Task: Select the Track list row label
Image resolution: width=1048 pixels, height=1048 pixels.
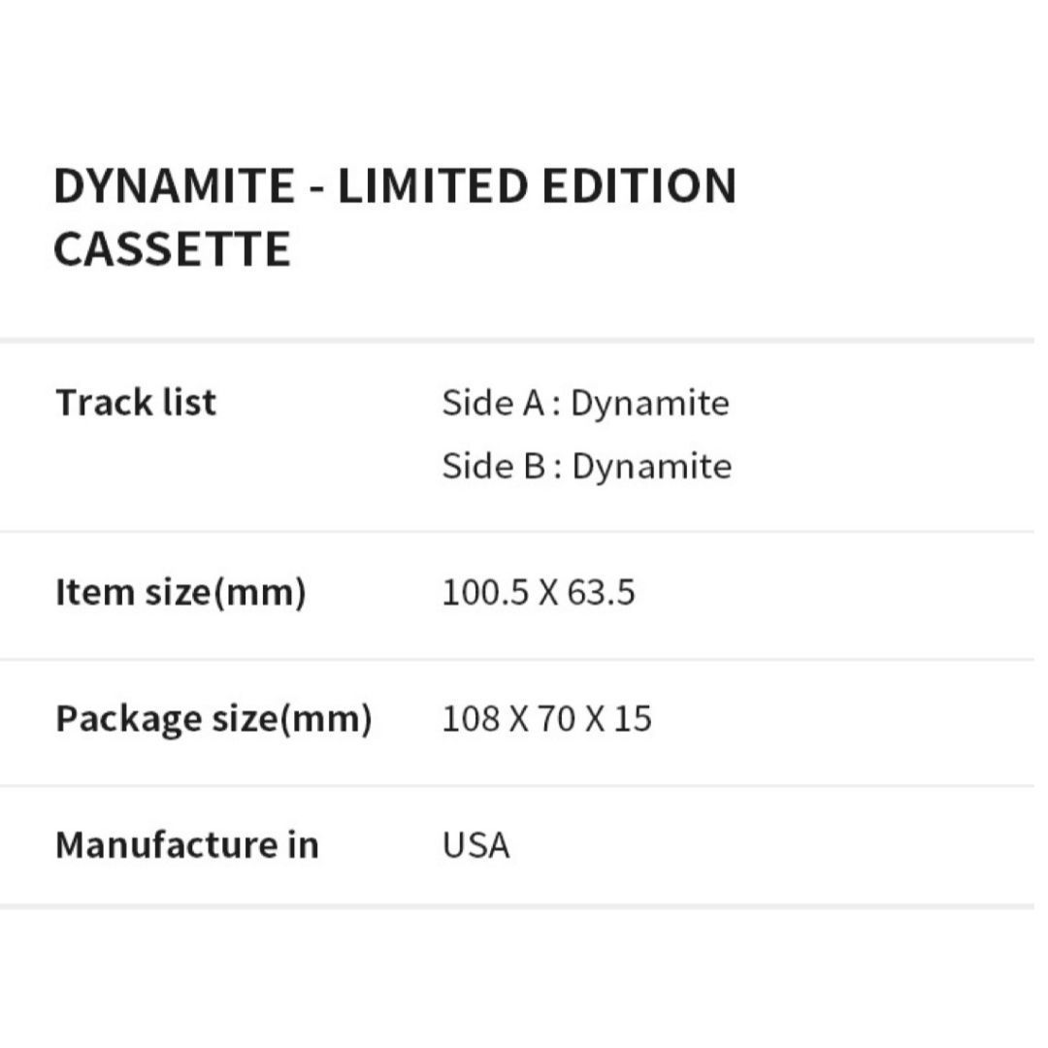Action: tap(136, 403)
